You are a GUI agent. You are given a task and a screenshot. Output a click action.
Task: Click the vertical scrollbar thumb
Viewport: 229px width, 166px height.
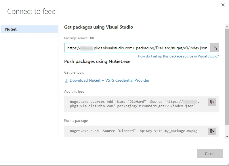pos(227,75)
